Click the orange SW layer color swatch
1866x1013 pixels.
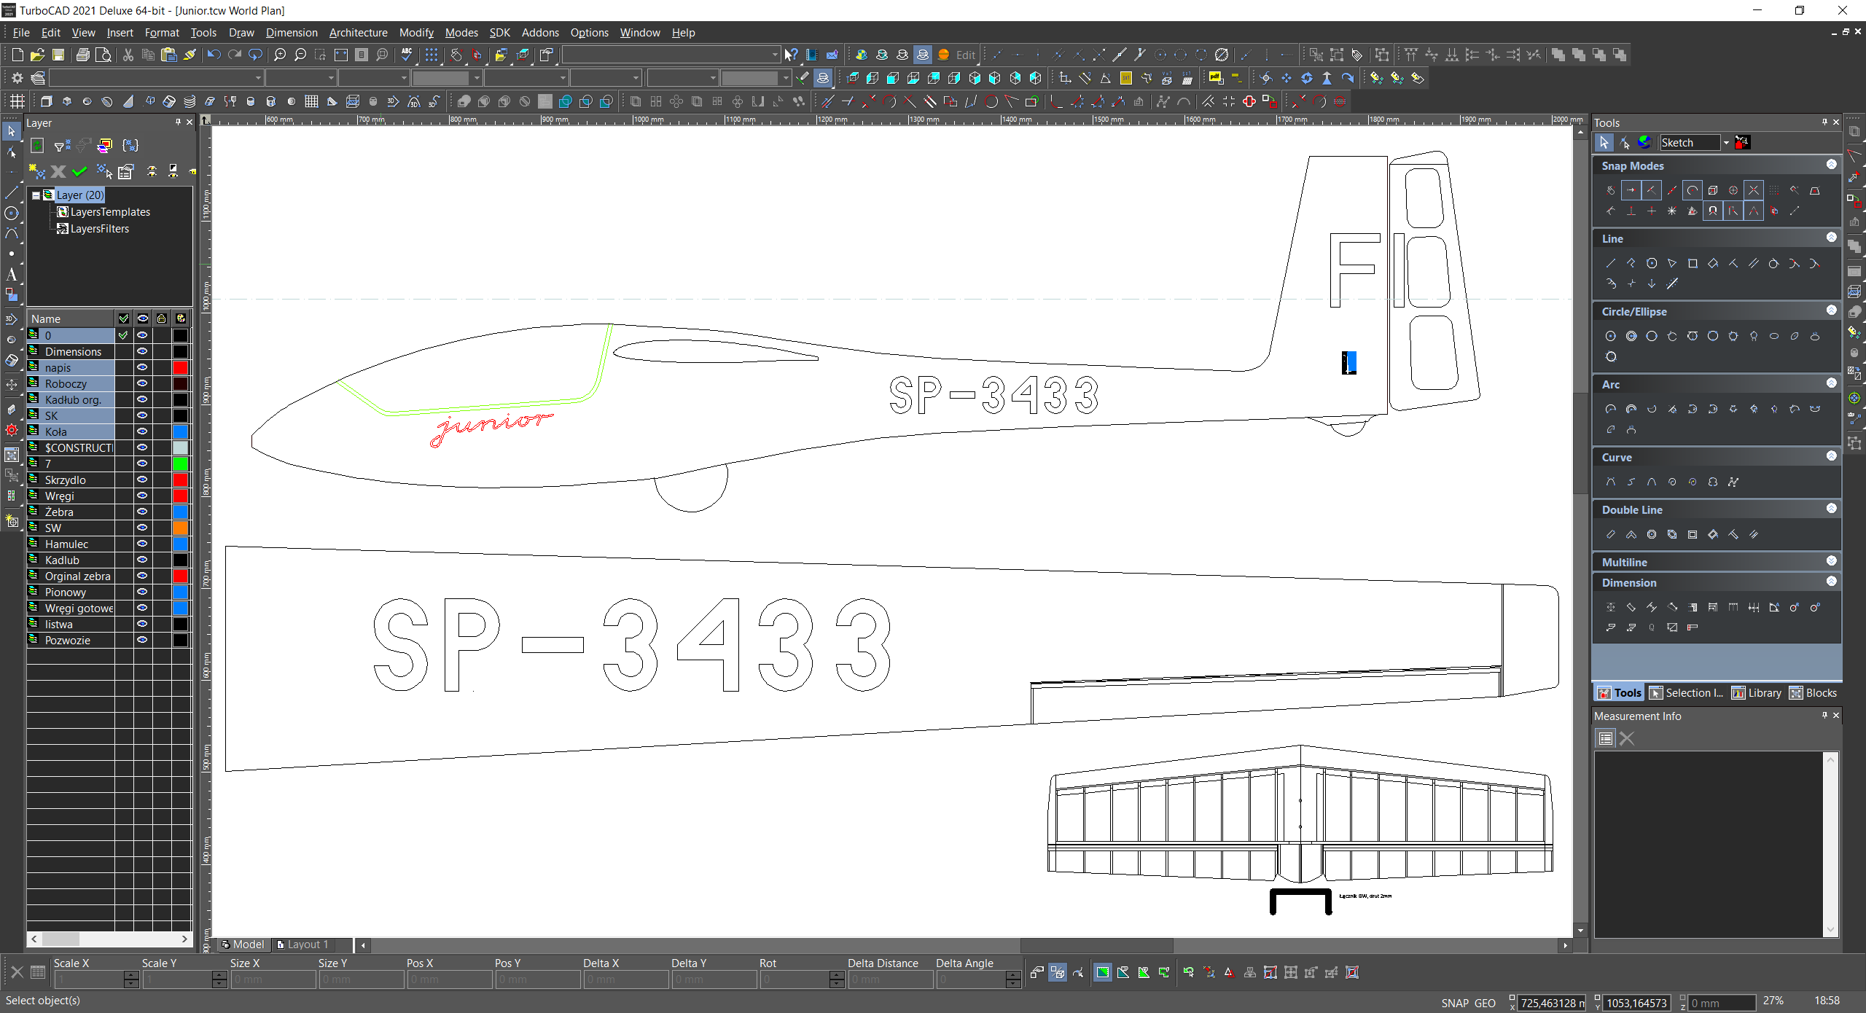180,528
